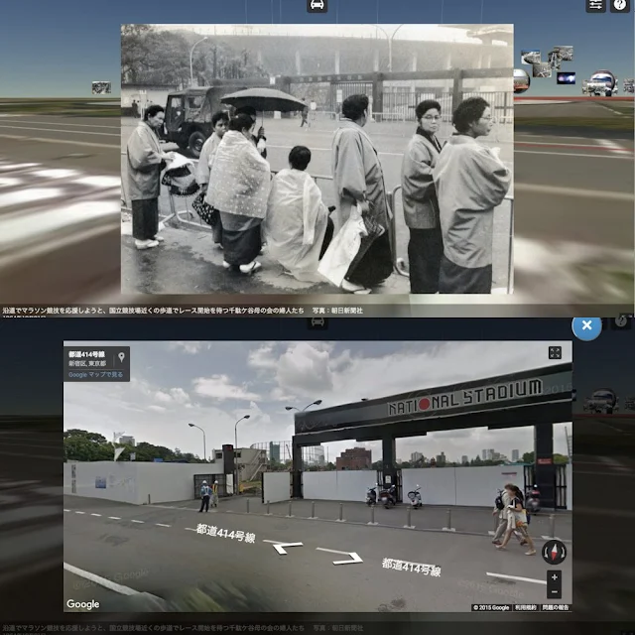This screenshot has width=635, height=635.
Task: Zoom out with the minus button
Action: 555,591
